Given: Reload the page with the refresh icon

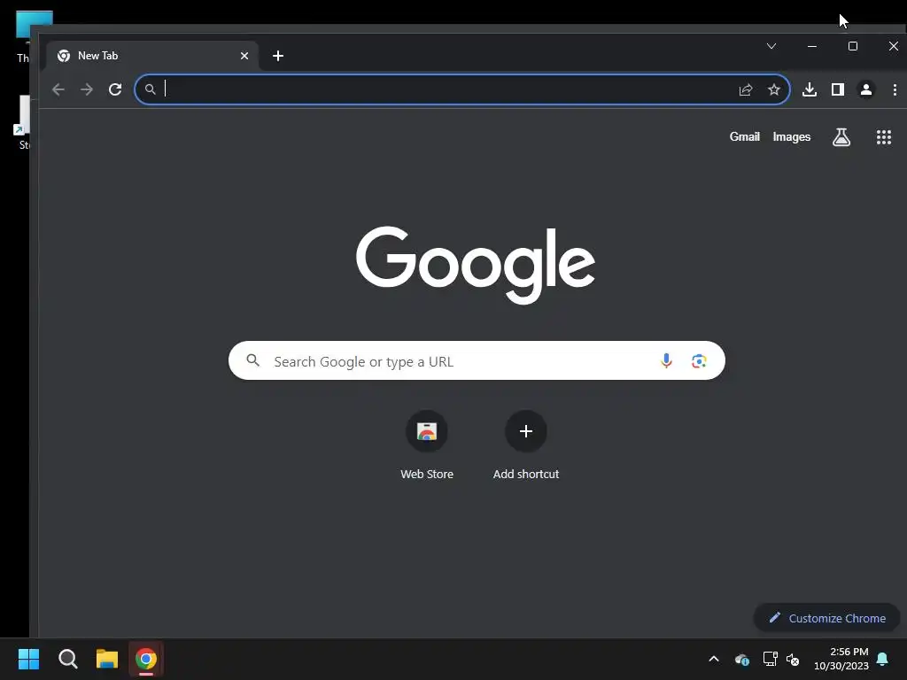Looking at the screenshot, I should (x=115, y=89).
